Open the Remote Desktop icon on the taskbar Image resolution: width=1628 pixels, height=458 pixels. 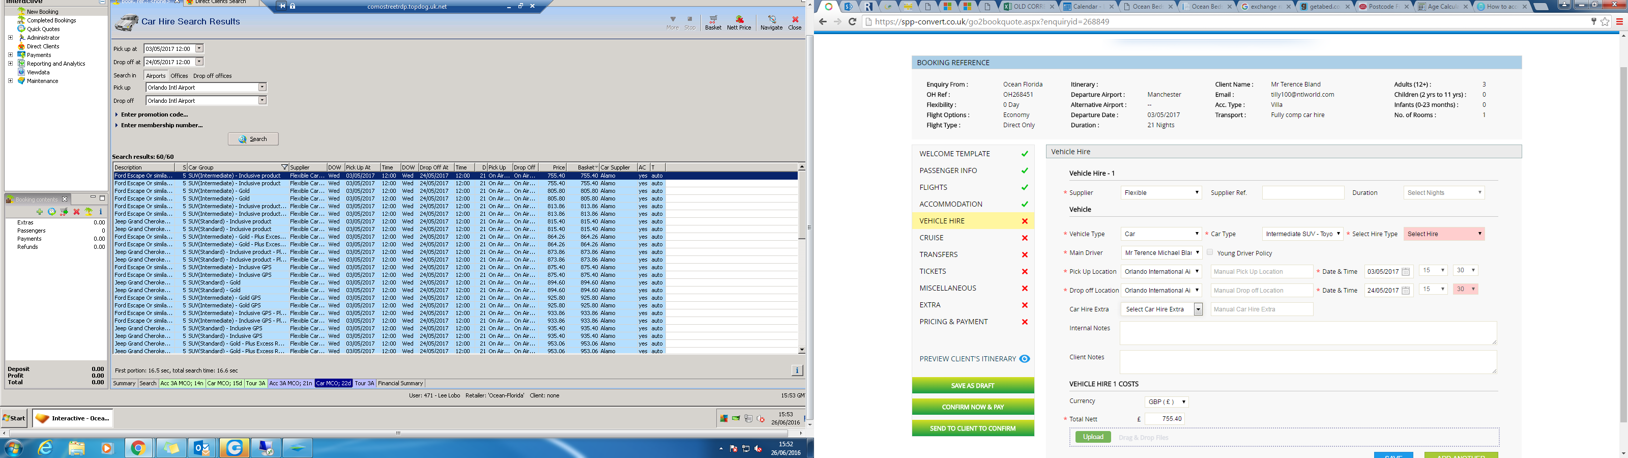pos(266,448)
